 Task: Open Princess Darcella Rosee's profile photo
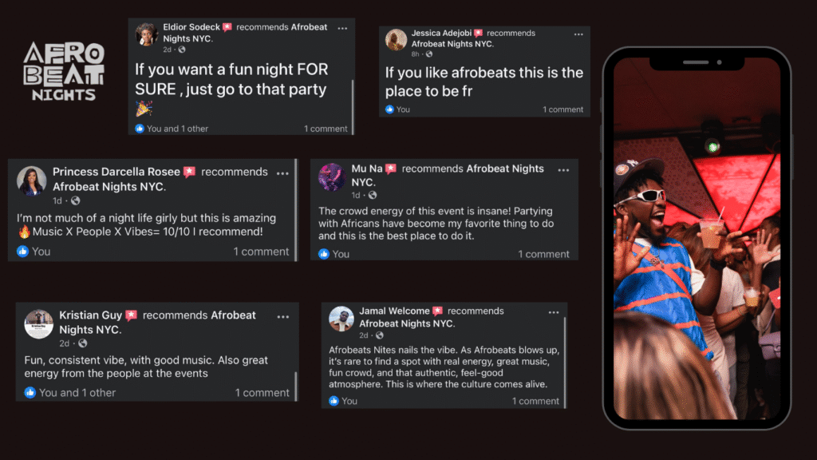point(32,181)
